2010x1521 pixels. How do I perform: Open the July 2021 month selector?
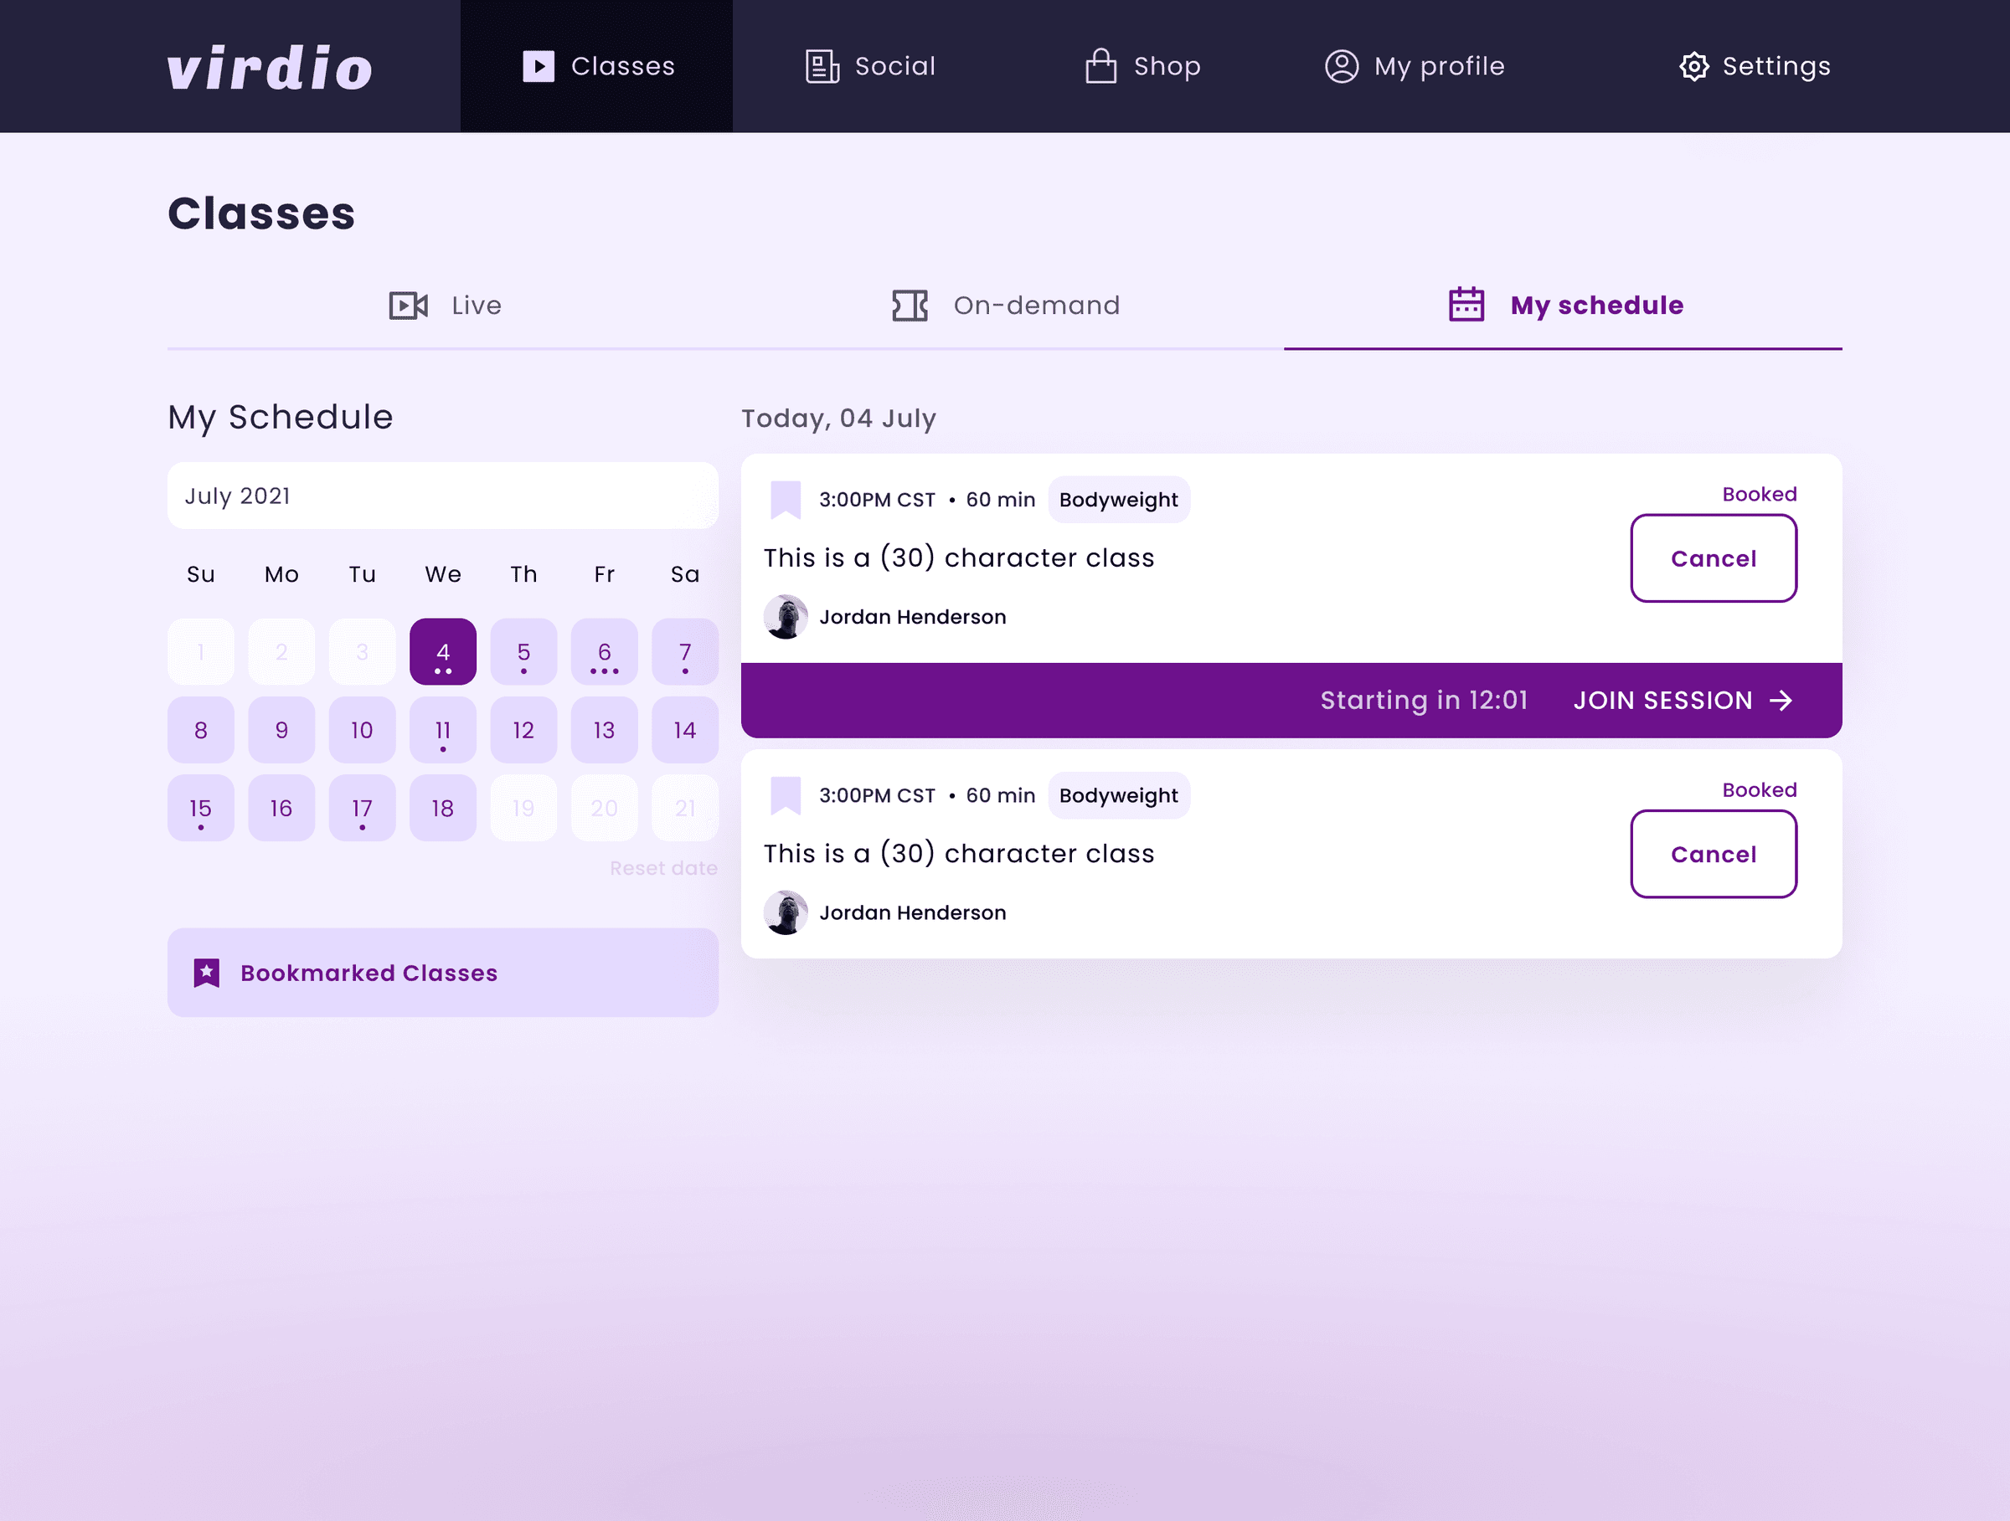(442, 496)
